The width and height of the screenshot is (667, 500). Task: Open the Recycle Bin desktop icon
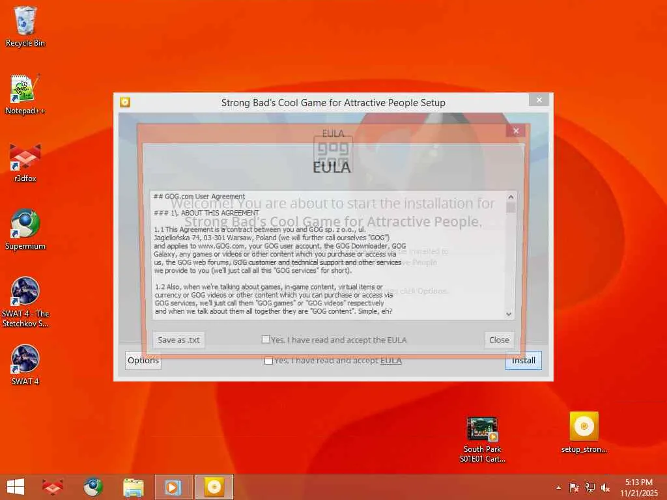click(x=25, y=26)
